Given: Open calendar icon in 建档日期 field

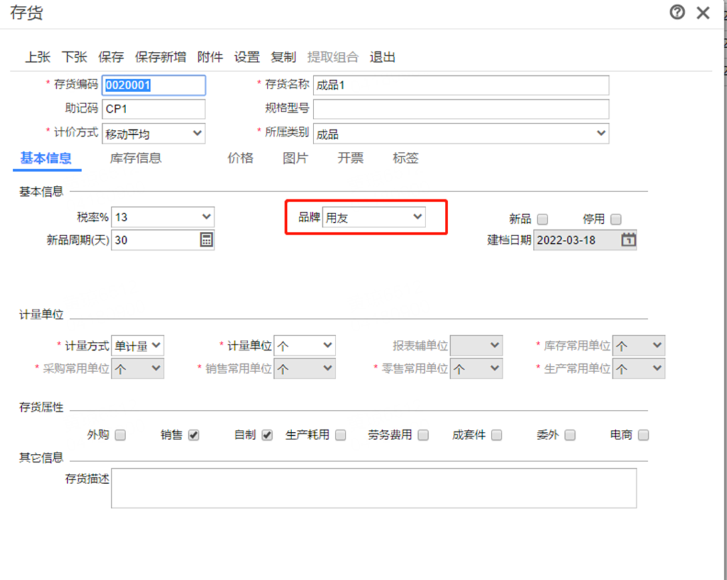Looking at the screenshot, I should pos(628,239).
